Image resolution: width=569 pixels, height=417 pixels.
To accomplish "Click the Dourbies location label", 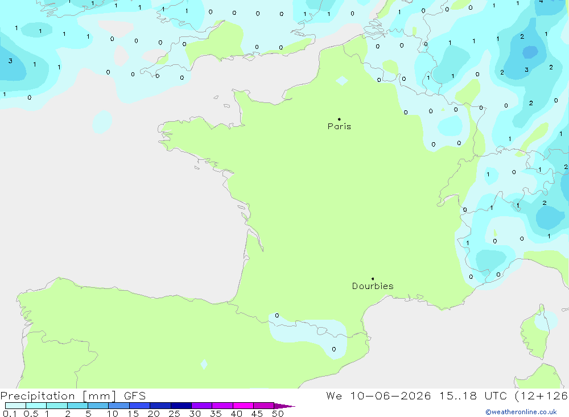I will pos(373,286).
